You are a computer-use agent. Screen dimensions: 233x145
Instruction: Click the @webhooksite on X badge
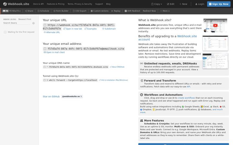click(x=72, y=96)
